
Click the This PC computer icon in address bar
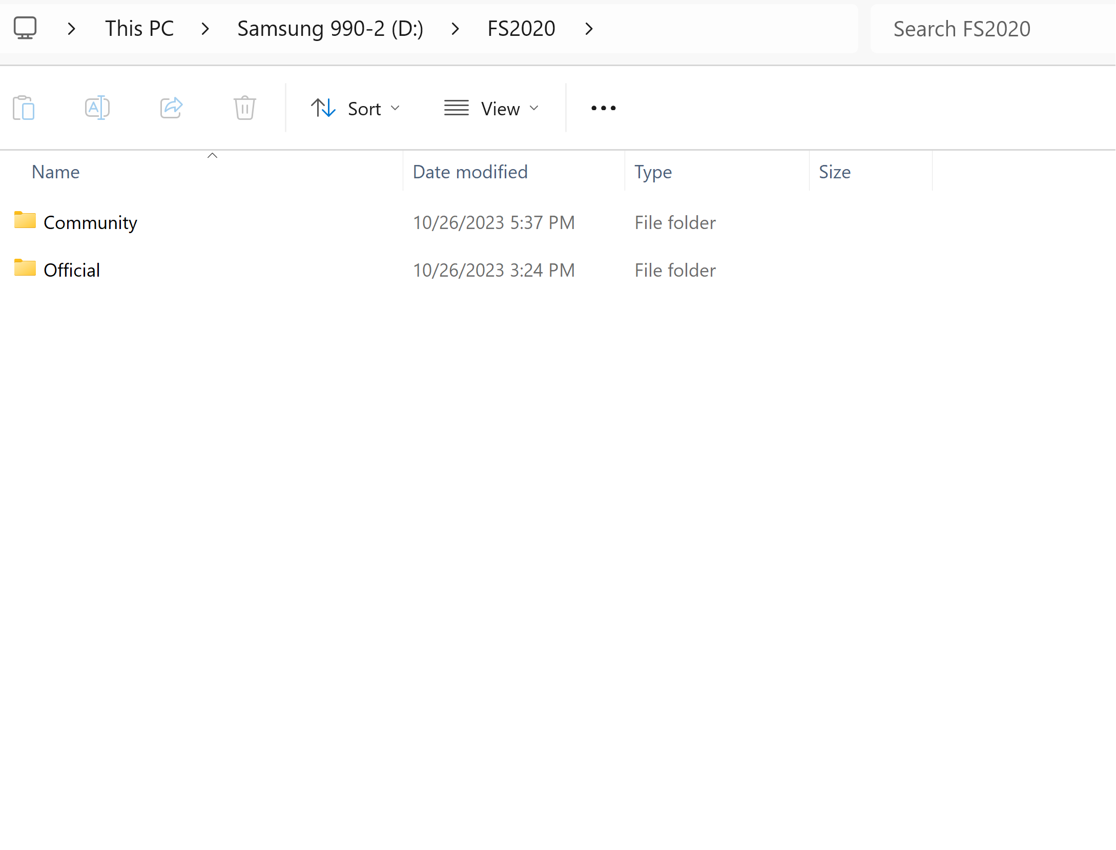tap(26, 28)
